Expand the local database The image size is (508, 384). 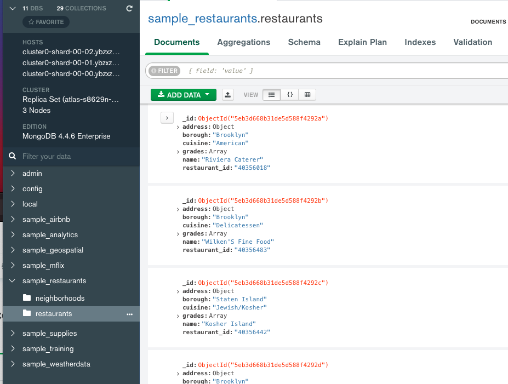13,204
